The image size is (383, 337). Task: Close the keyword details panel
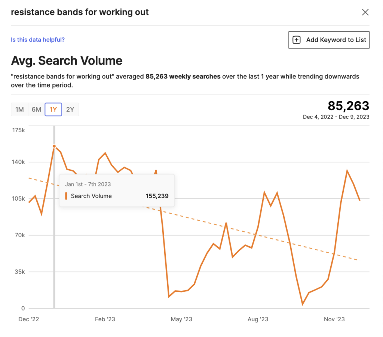click(x=365, y=12)
